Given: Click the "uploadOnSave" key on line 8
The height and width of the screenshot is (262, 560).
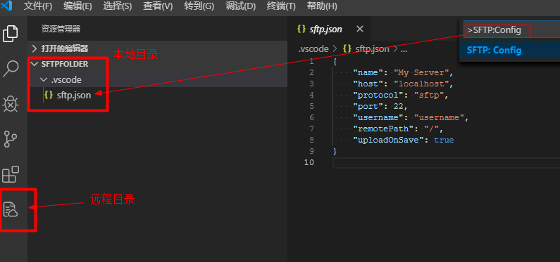Looking at the screenshot, I should coord(388,140).
